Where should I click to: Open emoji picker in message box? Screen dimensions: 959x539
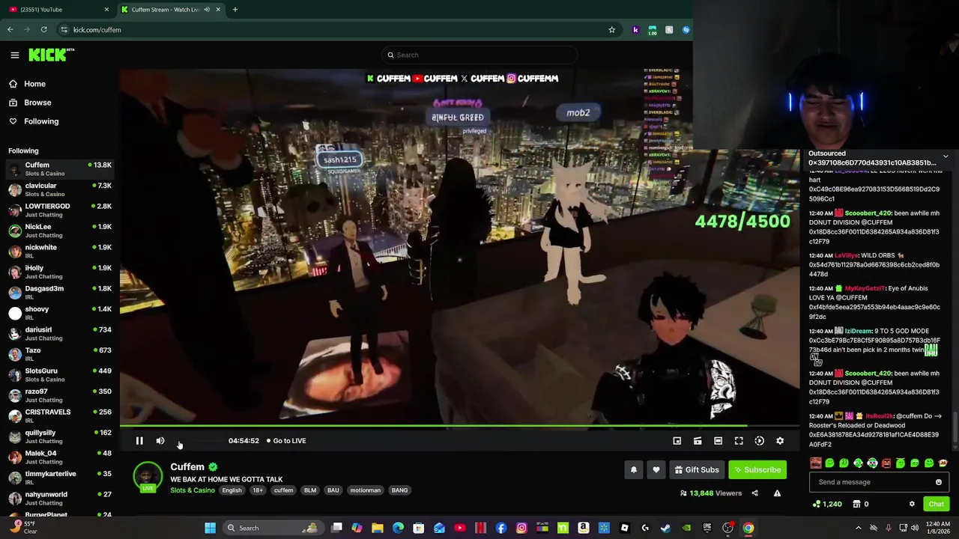(938, 482)
